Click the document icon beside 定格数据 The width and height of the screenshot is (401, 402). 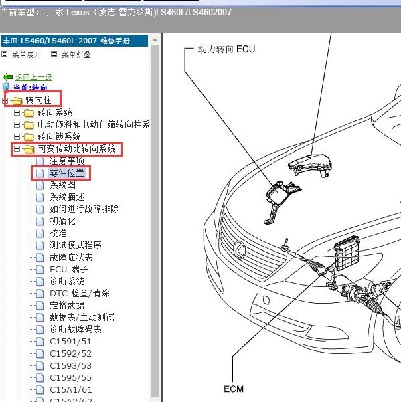coord(39,305)
